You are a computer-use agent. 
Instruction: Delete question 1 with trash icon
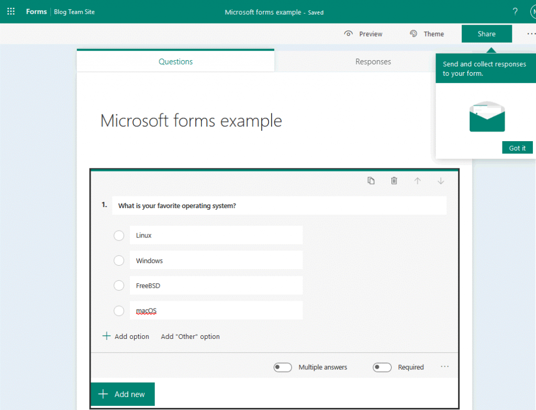pyautogui.click(x=394, y=180)
